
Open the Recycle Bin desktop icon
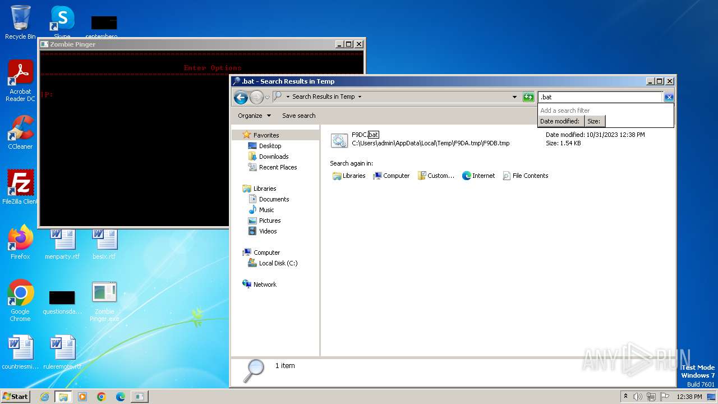click(20, 22)
